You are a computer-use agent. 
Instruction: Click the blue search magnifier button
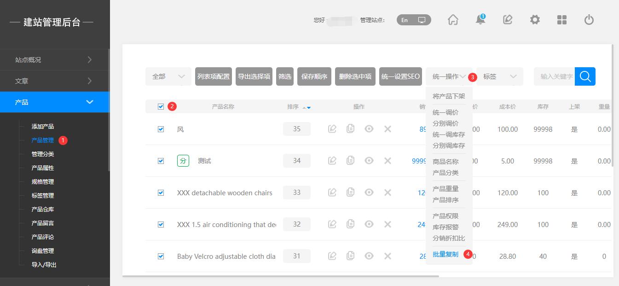coord(585,76)
